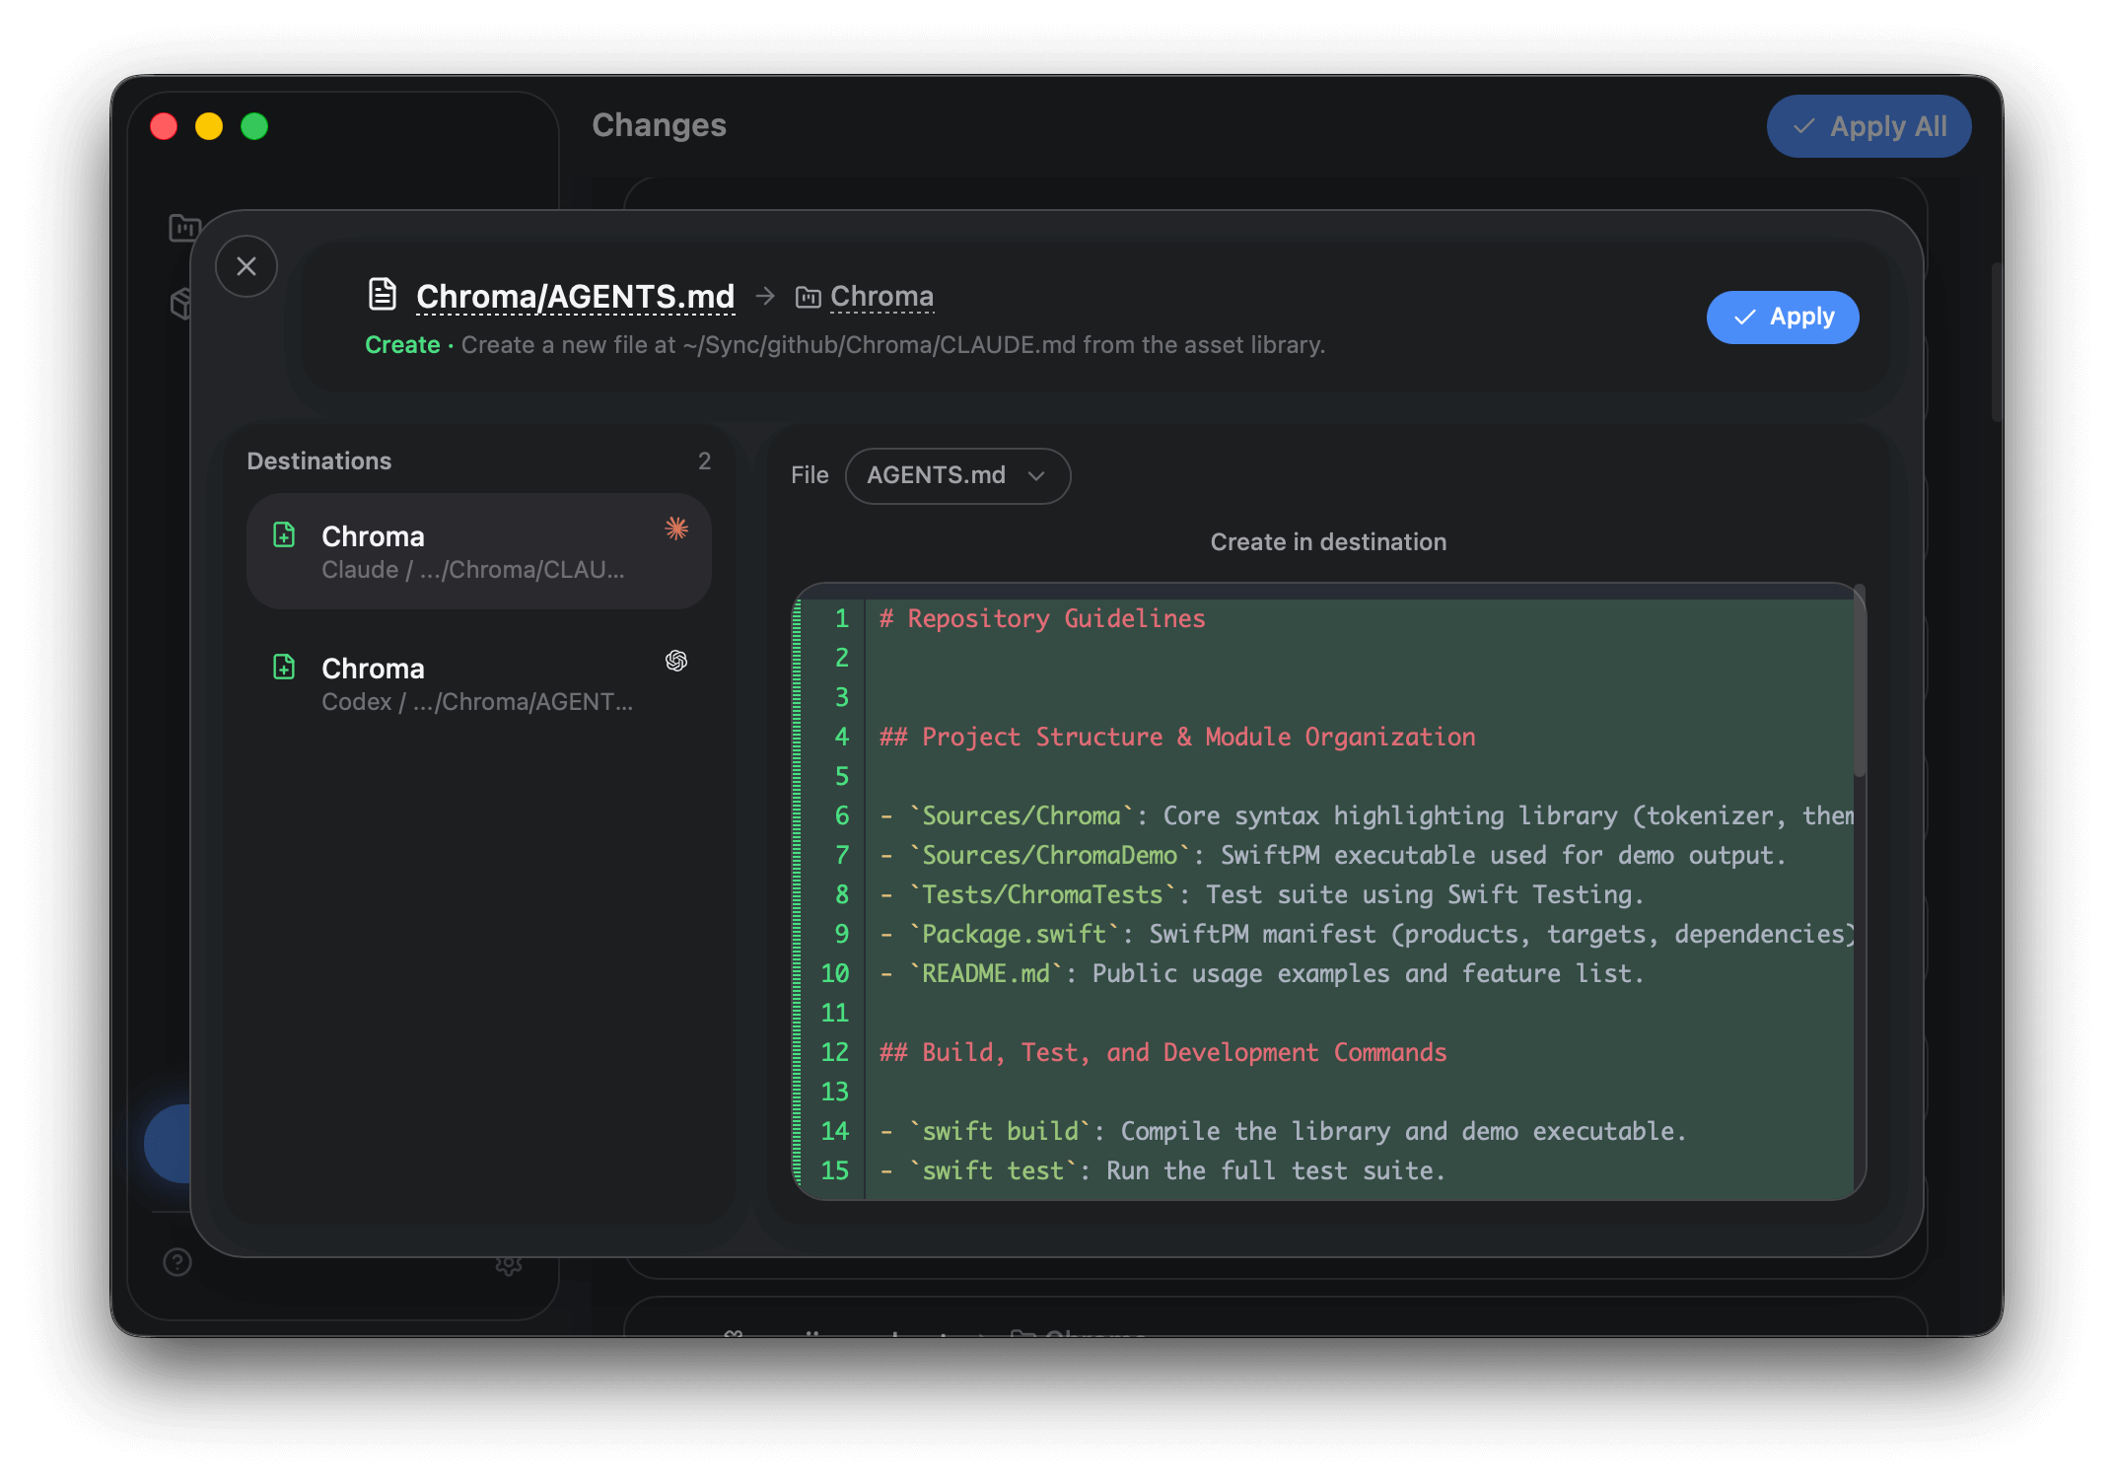Viewport: 2114px width, 1483px height.
Task: Open the help question mark icon
Action: pos(177,1262)
